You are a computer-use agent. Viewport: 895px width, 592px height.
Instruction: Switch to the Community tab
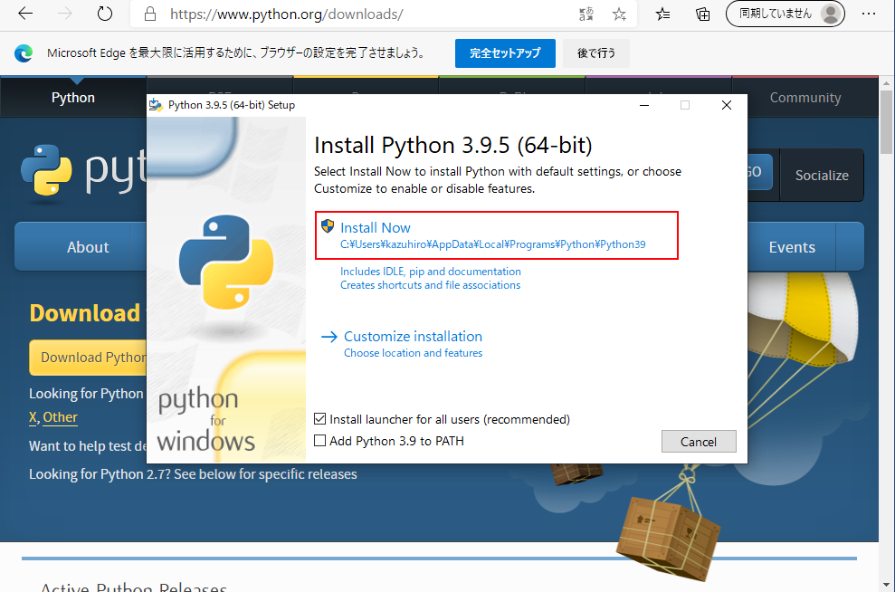[x=805, y=98]
